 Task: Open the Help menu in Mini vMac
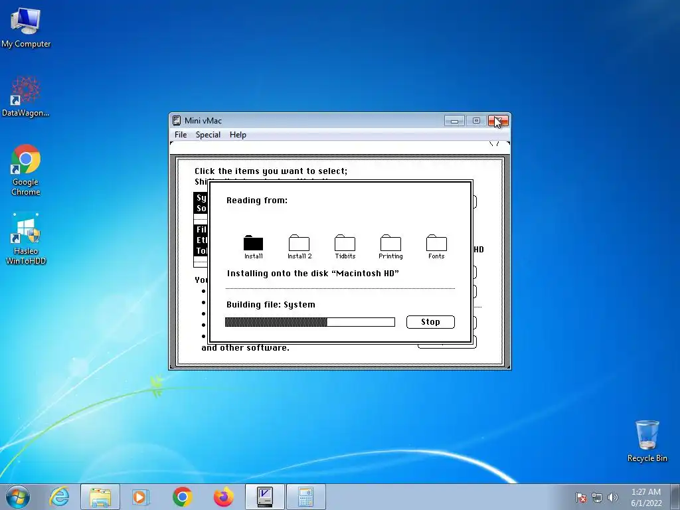click(x=238, y=134)
